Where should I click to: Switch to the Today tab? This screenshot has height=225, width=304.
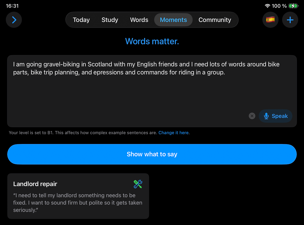(x=81, y=20)
